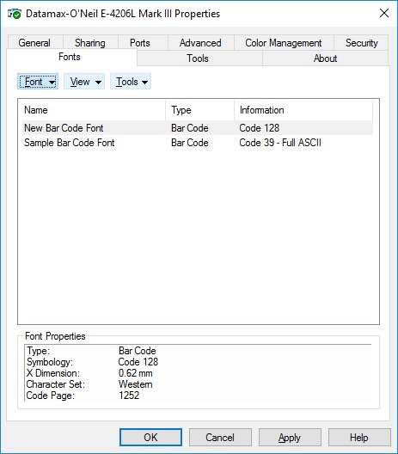Click the OK button
The height and width of the screenshot is (454, 398).
click(x=150, y=437)
